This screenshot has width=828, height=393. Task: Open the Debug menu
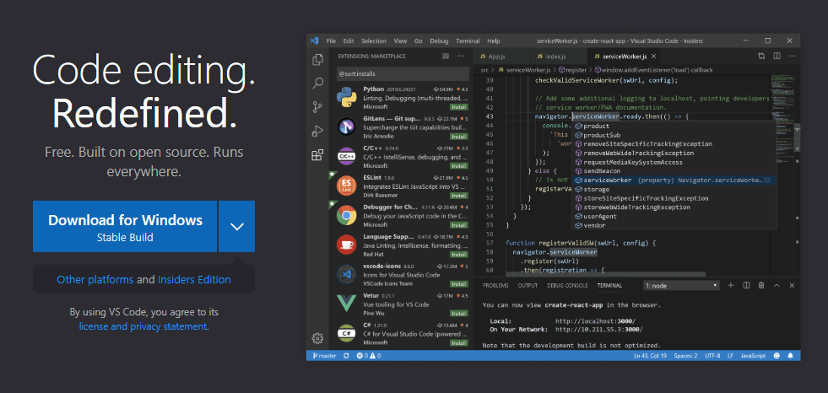[439, 40]
